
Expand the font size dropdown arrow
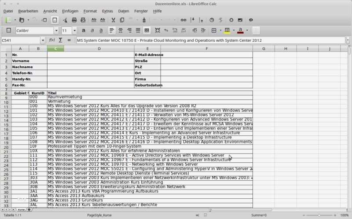pos(74,30)
